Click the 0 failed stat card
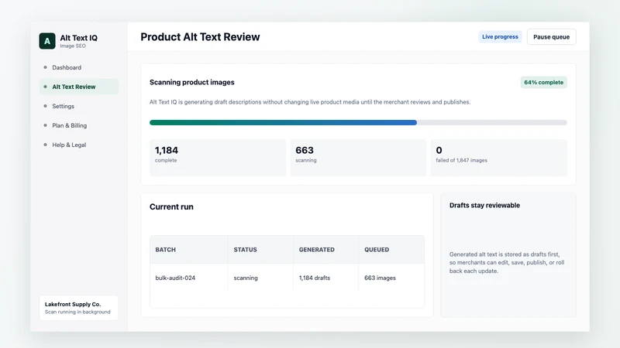The width and height of the screenshot is (620, 348). (498, 158)
